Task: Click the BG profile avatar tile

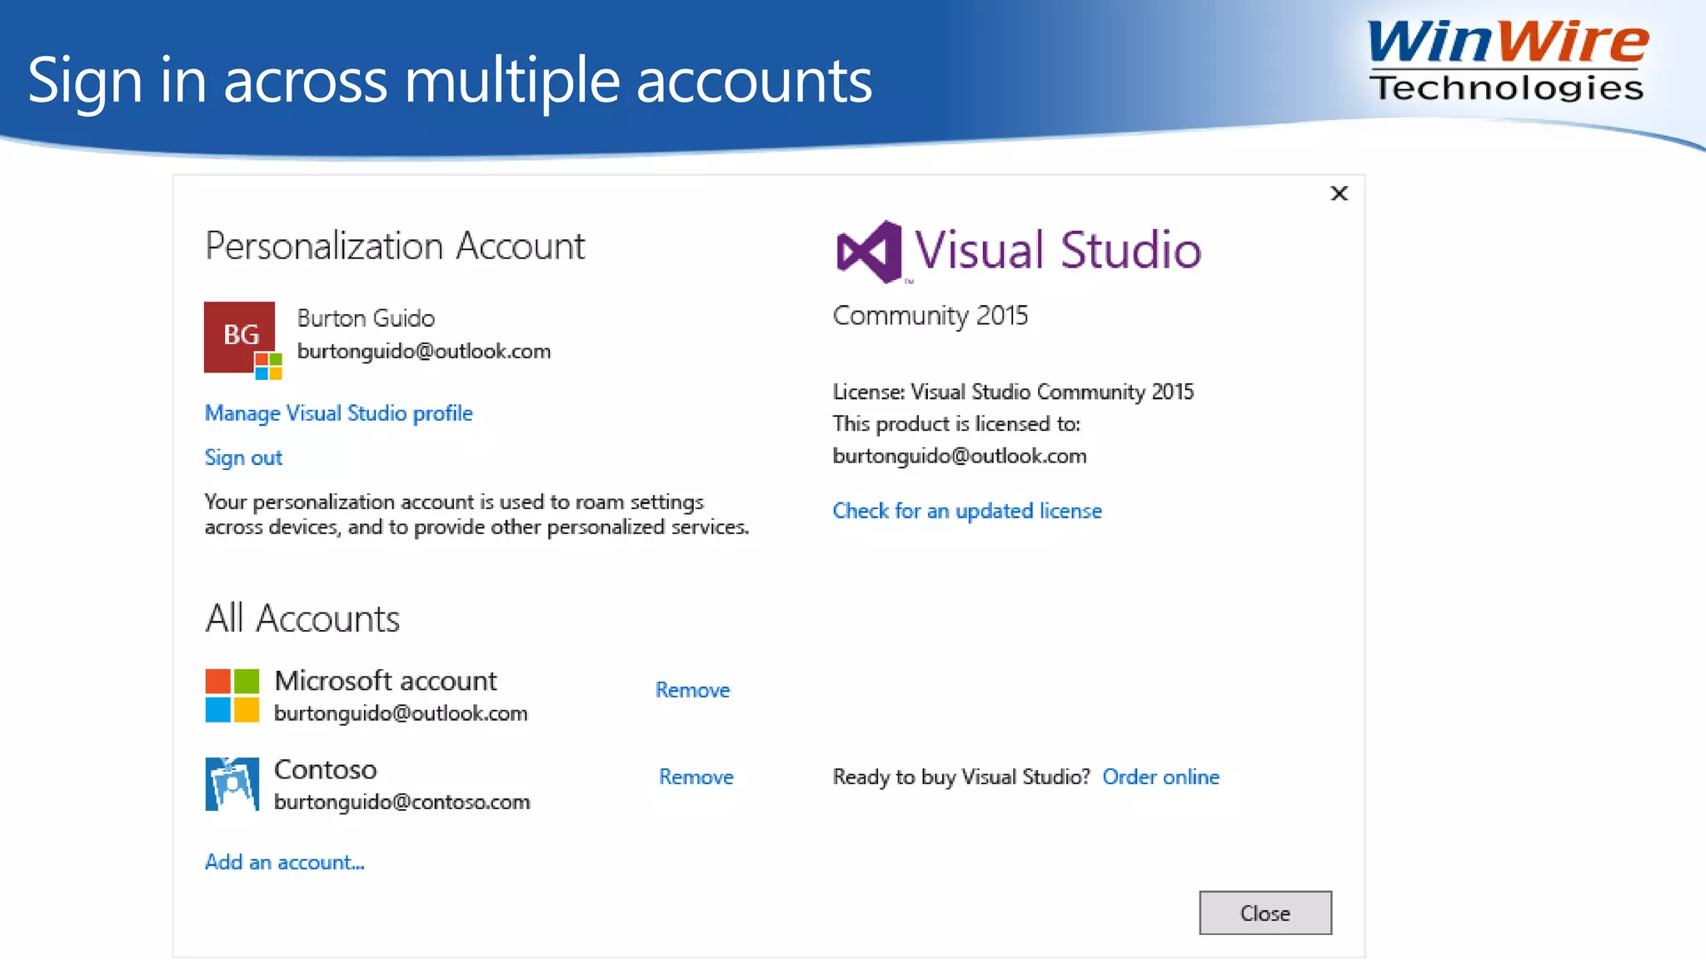Action: pyautogui.click(x=240, y=337)
